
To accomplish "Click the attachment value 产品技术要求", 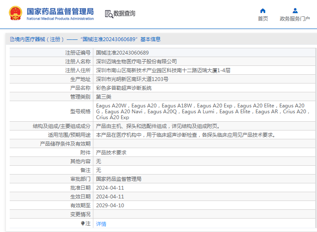I will pos(111,153).
